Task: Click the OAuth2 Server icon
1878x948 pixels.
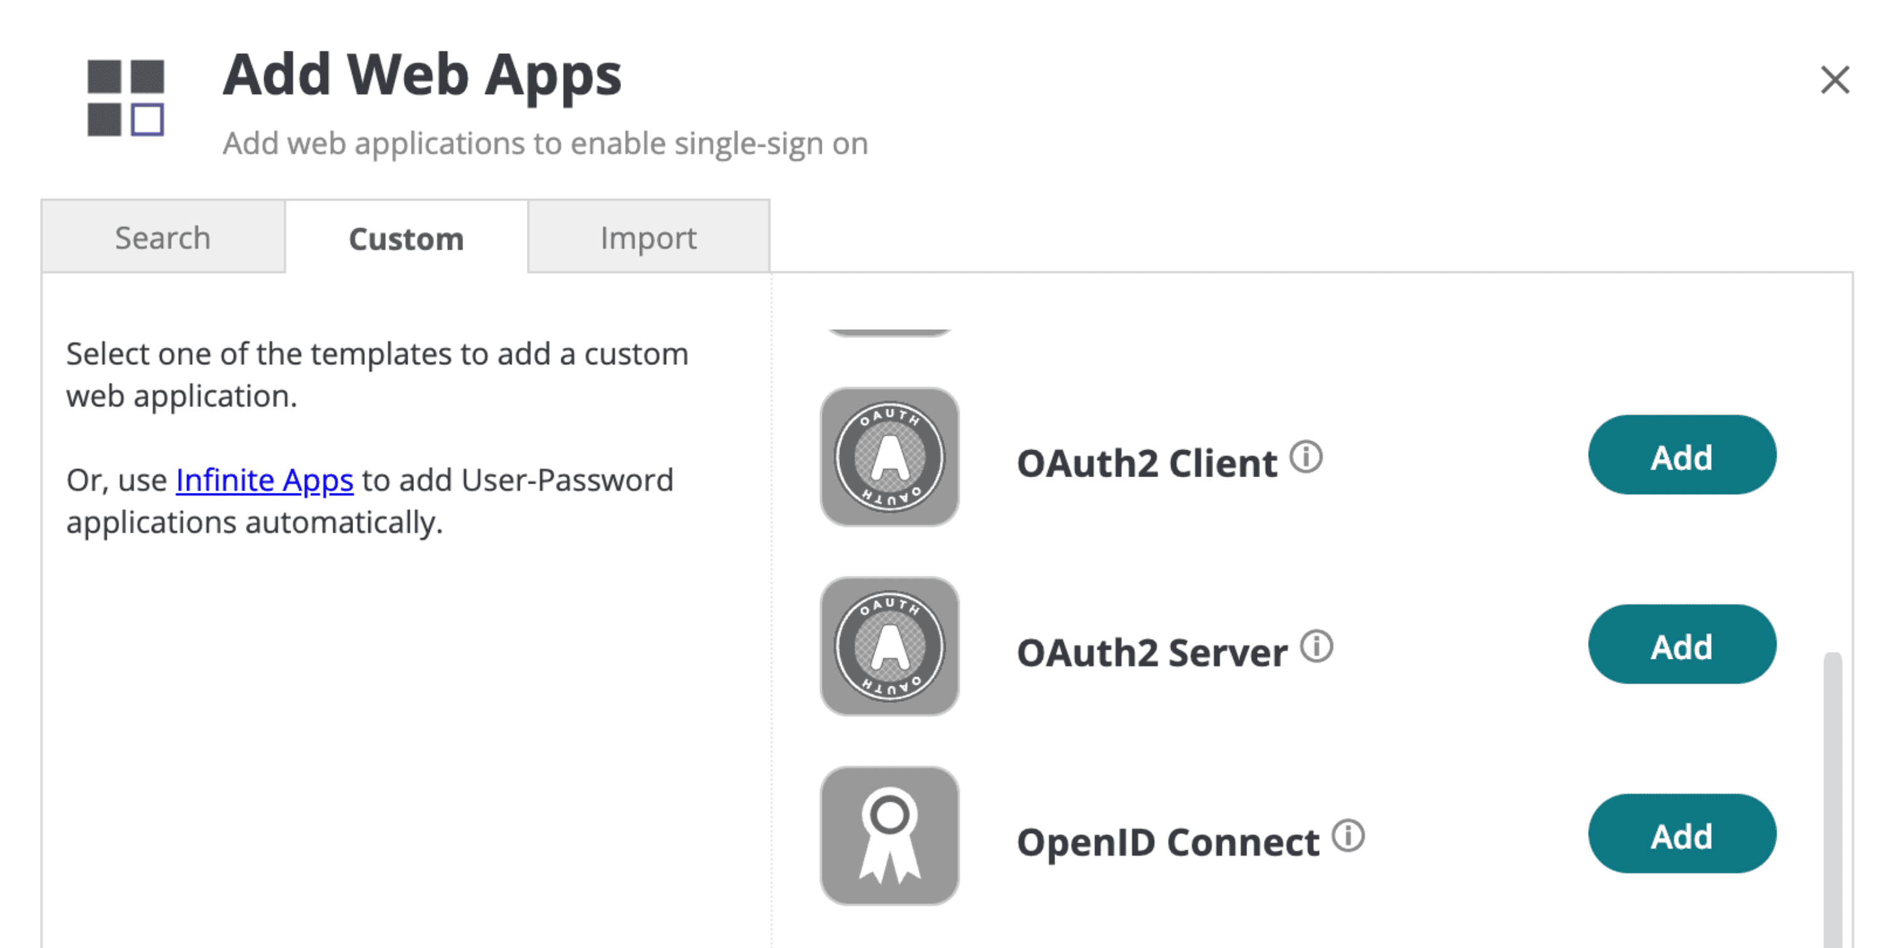Action: [x=890, y=646]
